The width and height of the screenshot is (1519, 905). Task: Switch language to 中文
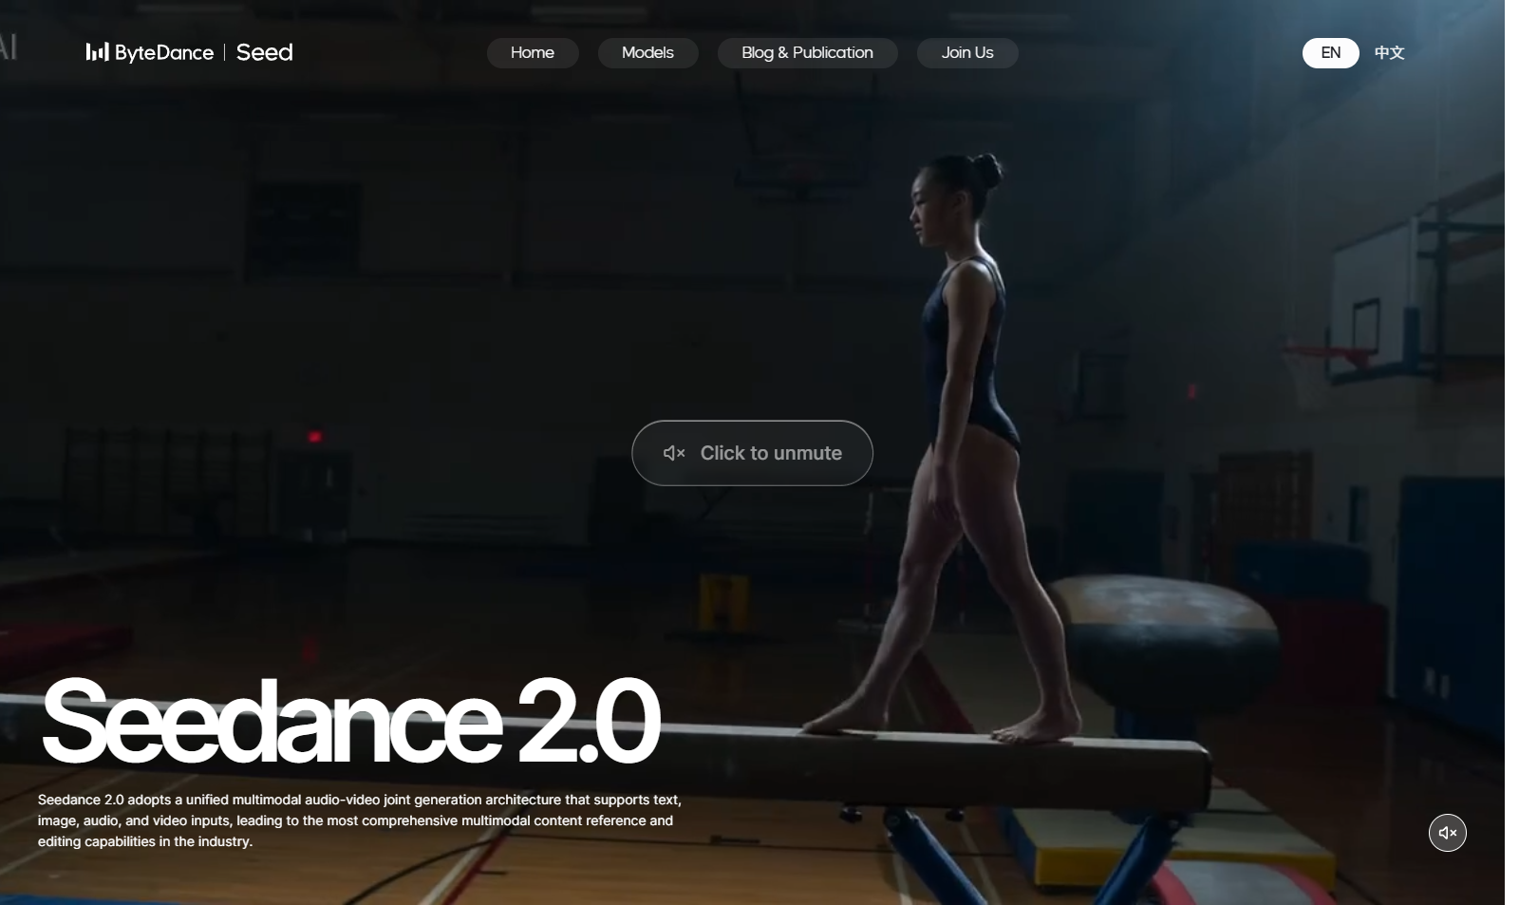(x=1389, y=53)
